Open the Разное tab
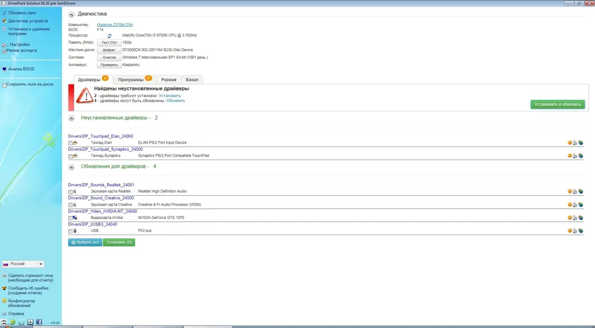 [169, 80]
